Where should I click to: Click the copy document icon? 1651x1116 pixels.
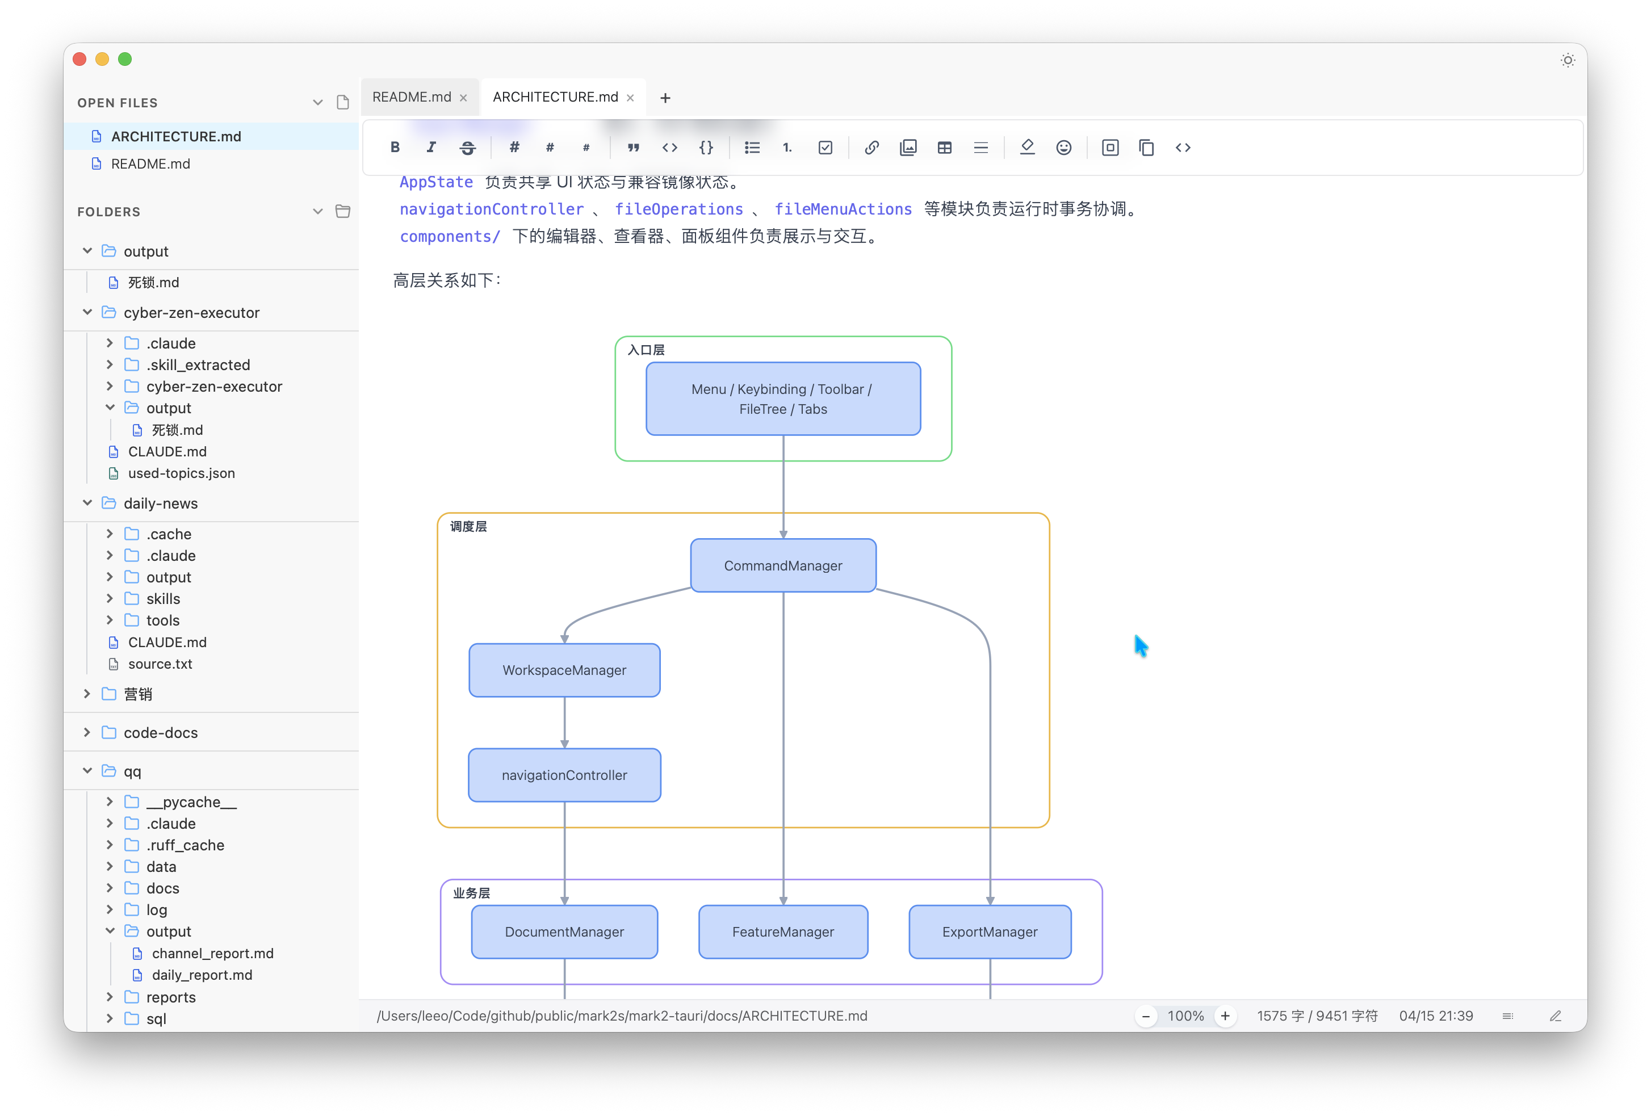pyautogui.click(x=1146, y=147)
